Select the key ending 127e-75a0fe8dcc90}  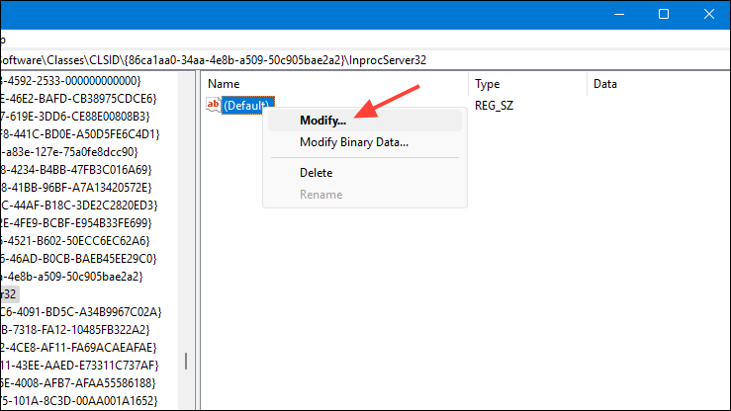tap(69, 152)
